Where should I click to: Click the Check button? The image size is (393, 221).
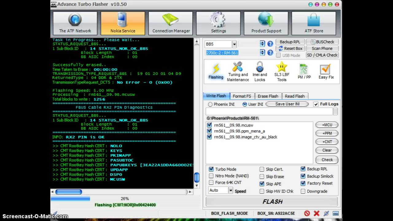point(327,160)
